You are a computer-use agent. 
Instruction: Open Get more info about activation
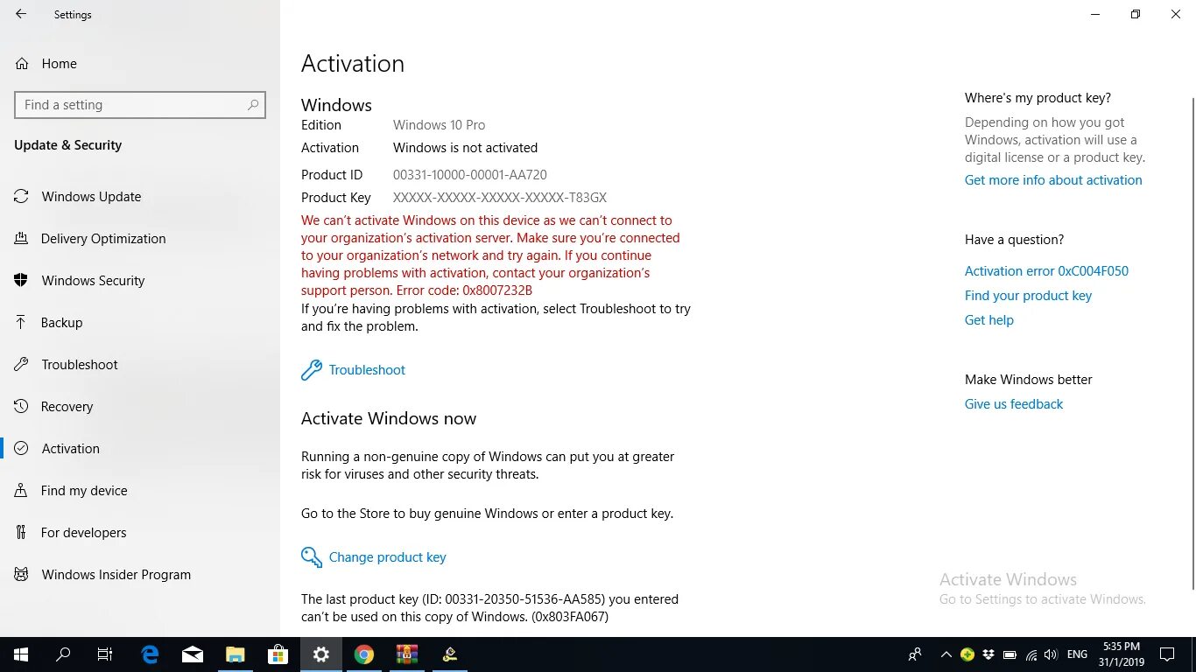pos(1053,180)
